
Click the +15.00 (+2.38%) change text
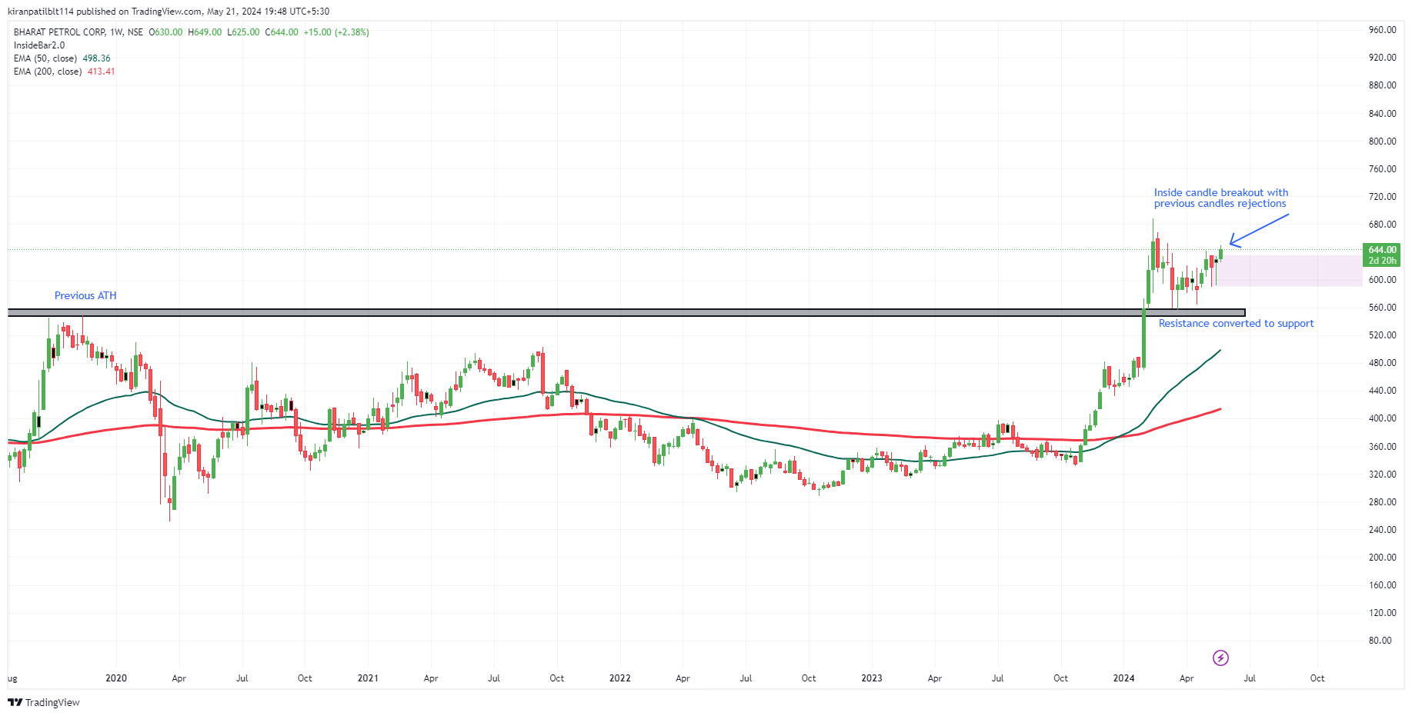(x=336, y=32)
